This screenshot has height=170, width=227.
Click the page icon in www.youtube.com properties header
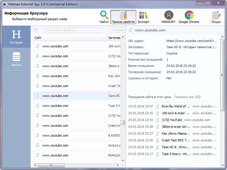click(131, 30)
